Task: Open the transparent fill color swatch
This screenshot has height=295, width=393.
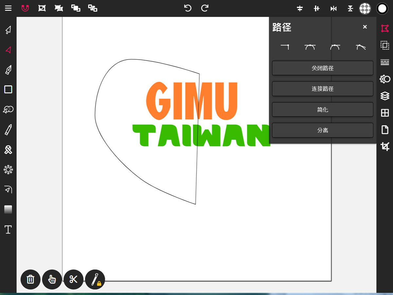Action: click(365, 9)
